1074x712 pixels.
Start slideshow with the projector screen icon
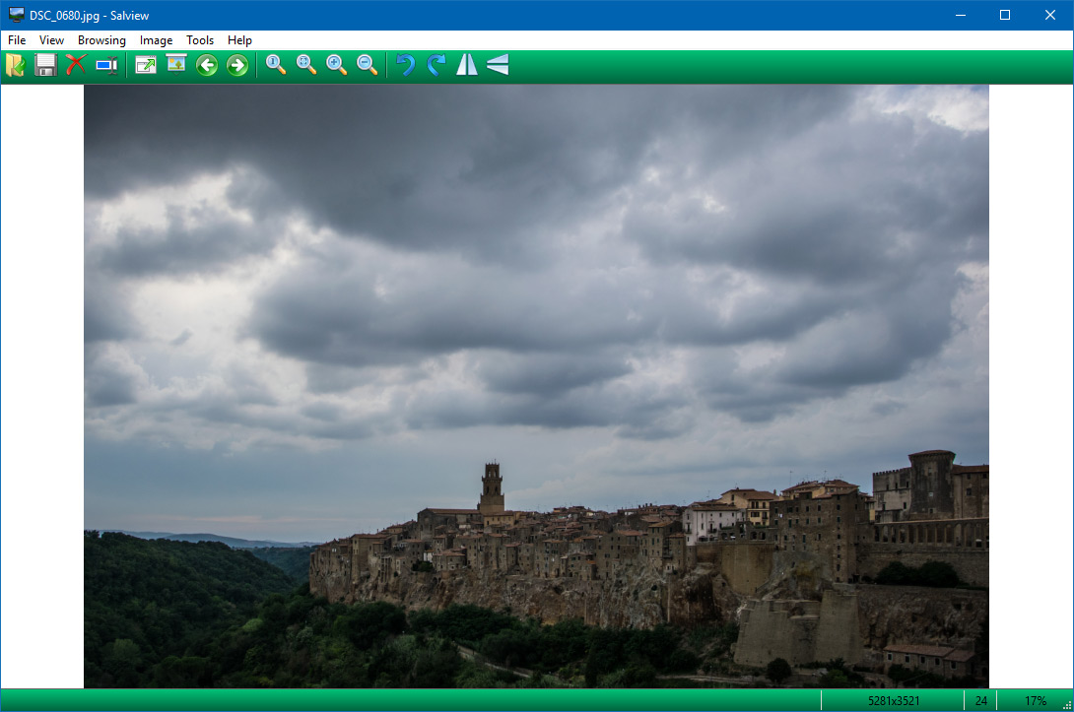click(176, 65)
